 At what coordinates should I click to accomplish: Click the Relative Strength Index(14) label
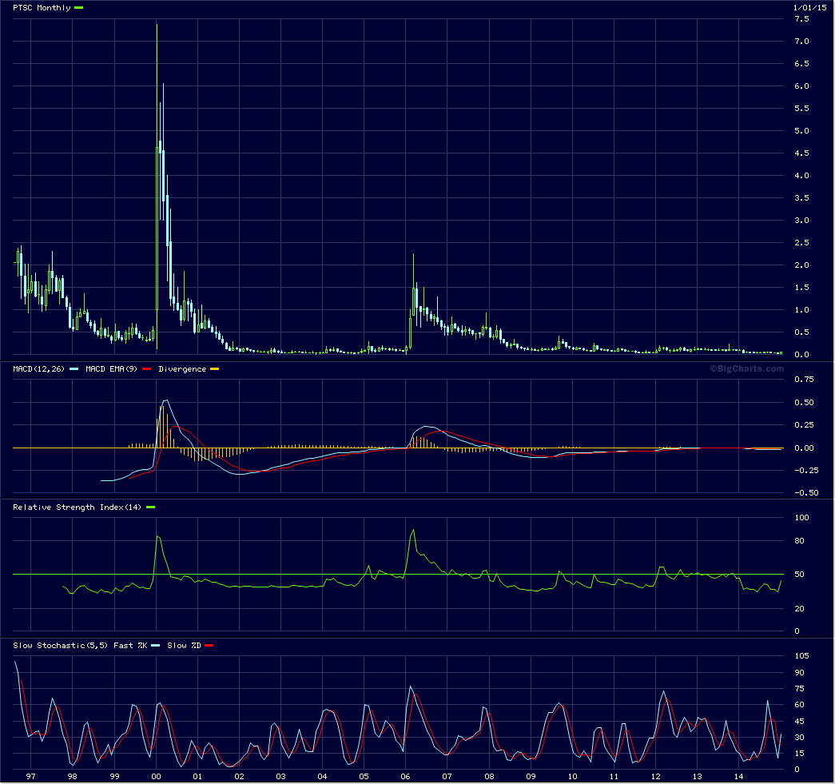click(x=78, y=507)
